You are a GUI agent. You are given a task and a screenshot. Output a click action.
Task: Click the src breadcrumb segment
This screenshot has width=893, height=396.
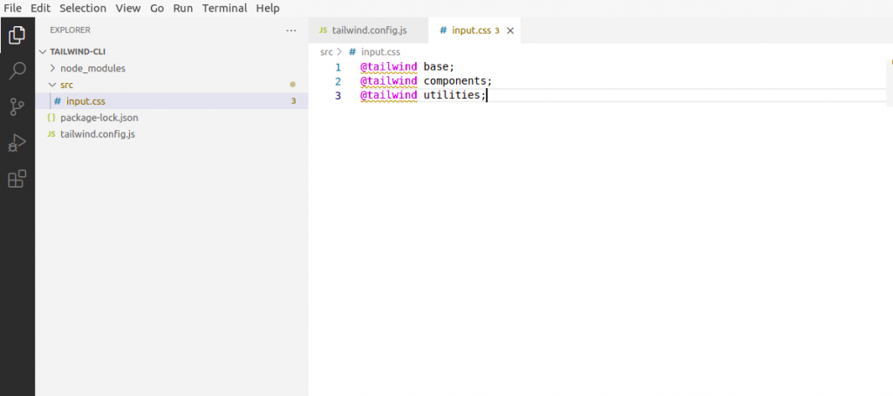(326, 51)
